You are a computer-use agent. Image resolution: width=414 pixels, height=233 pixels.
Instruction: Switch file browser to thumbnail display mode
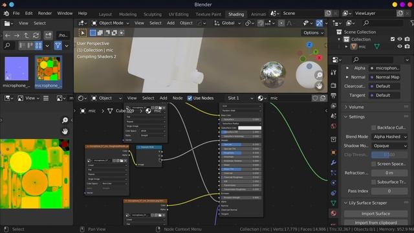[38, 46]
